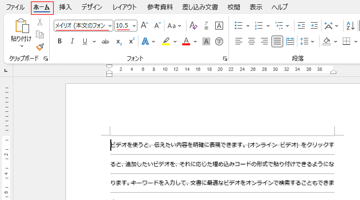Align text left
The image size is (360, 200).
[239, 41]
